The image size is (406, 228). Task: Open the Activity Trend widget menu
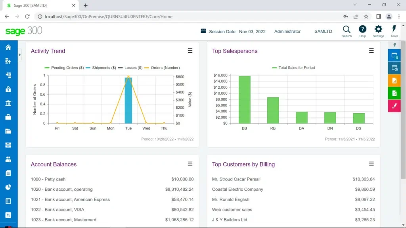pos(190,50)
